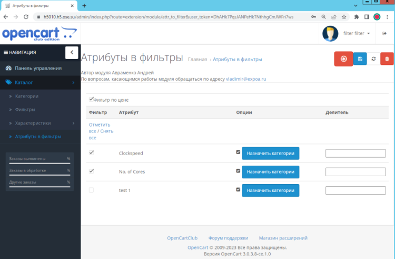The image size is (395, 259).
Task: Click the Делитель input field for Clockspeed
Action: (355, 154)
